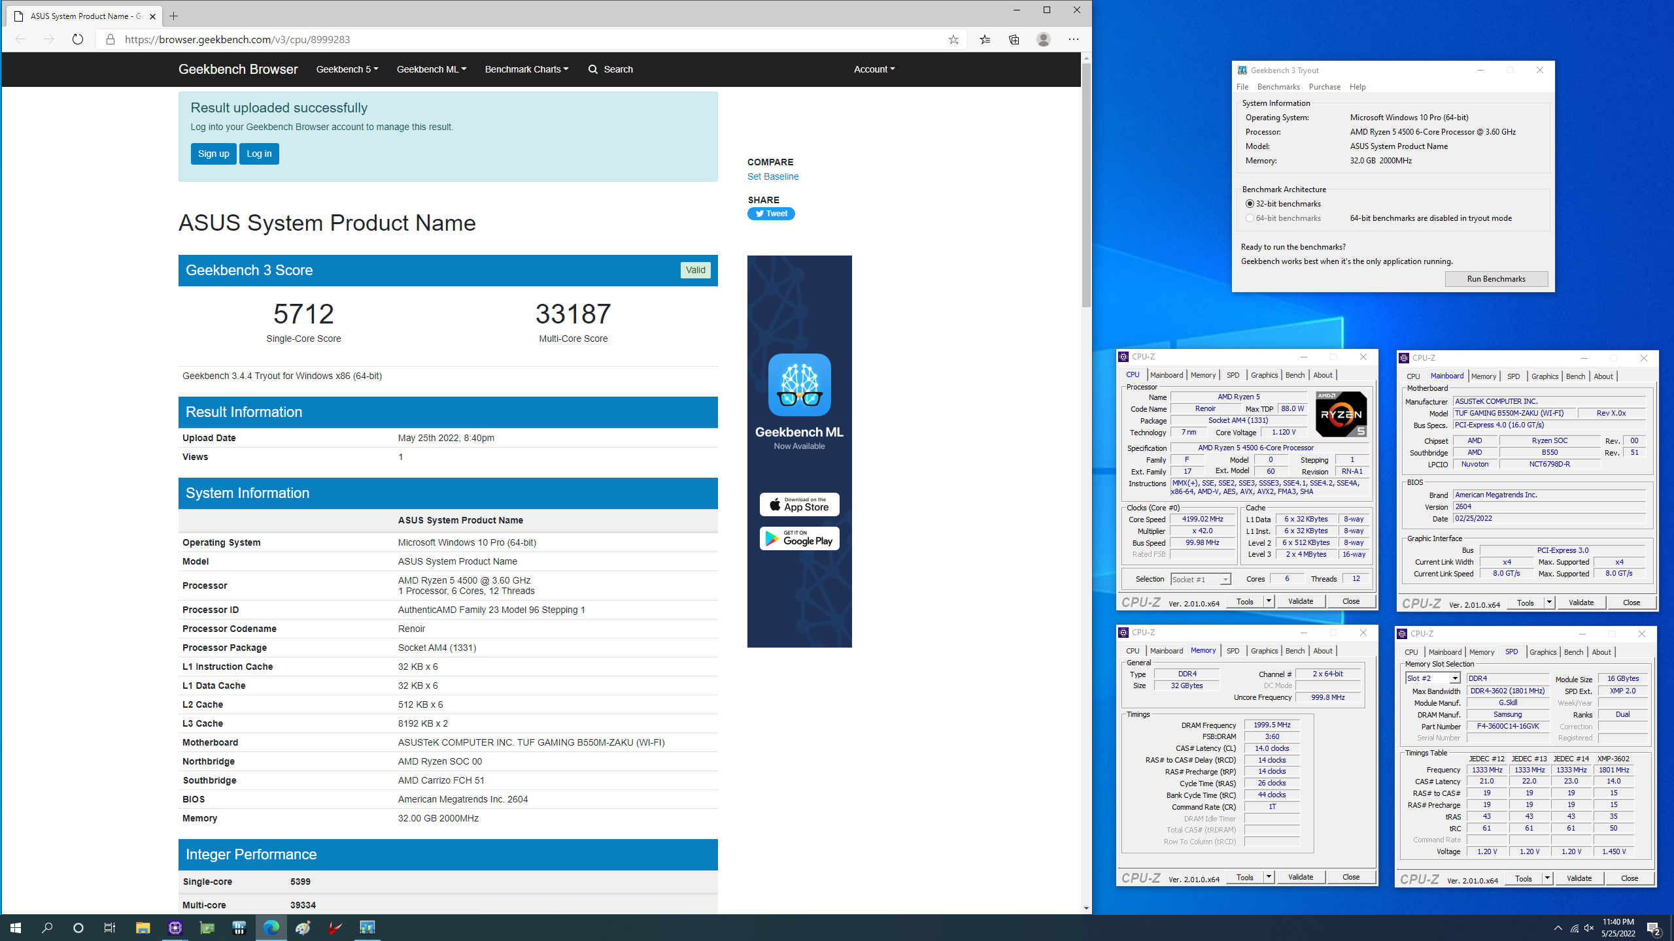This screenshot has height=941, width=1674.
Task: View site info via lock icon
Action: tap(111, 39)
